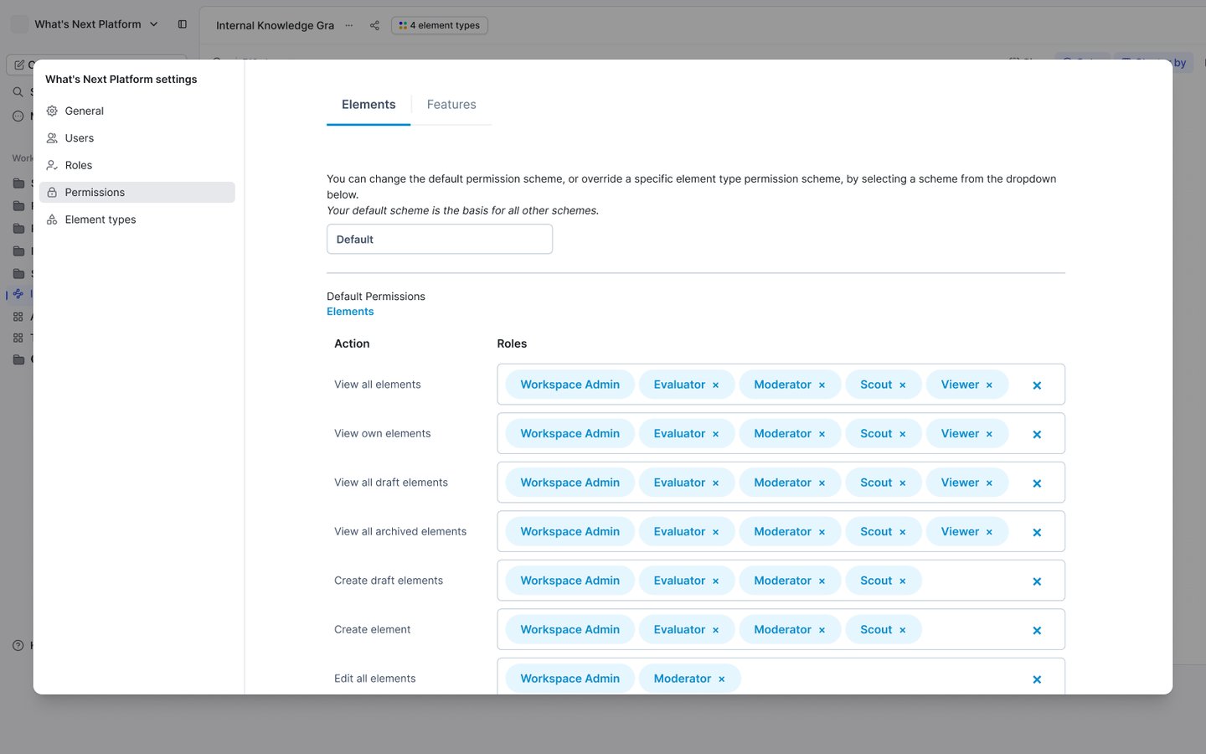Remove Evaluator from View own elements
Screen dimensions: 1206x754
(x=716, y=434)
